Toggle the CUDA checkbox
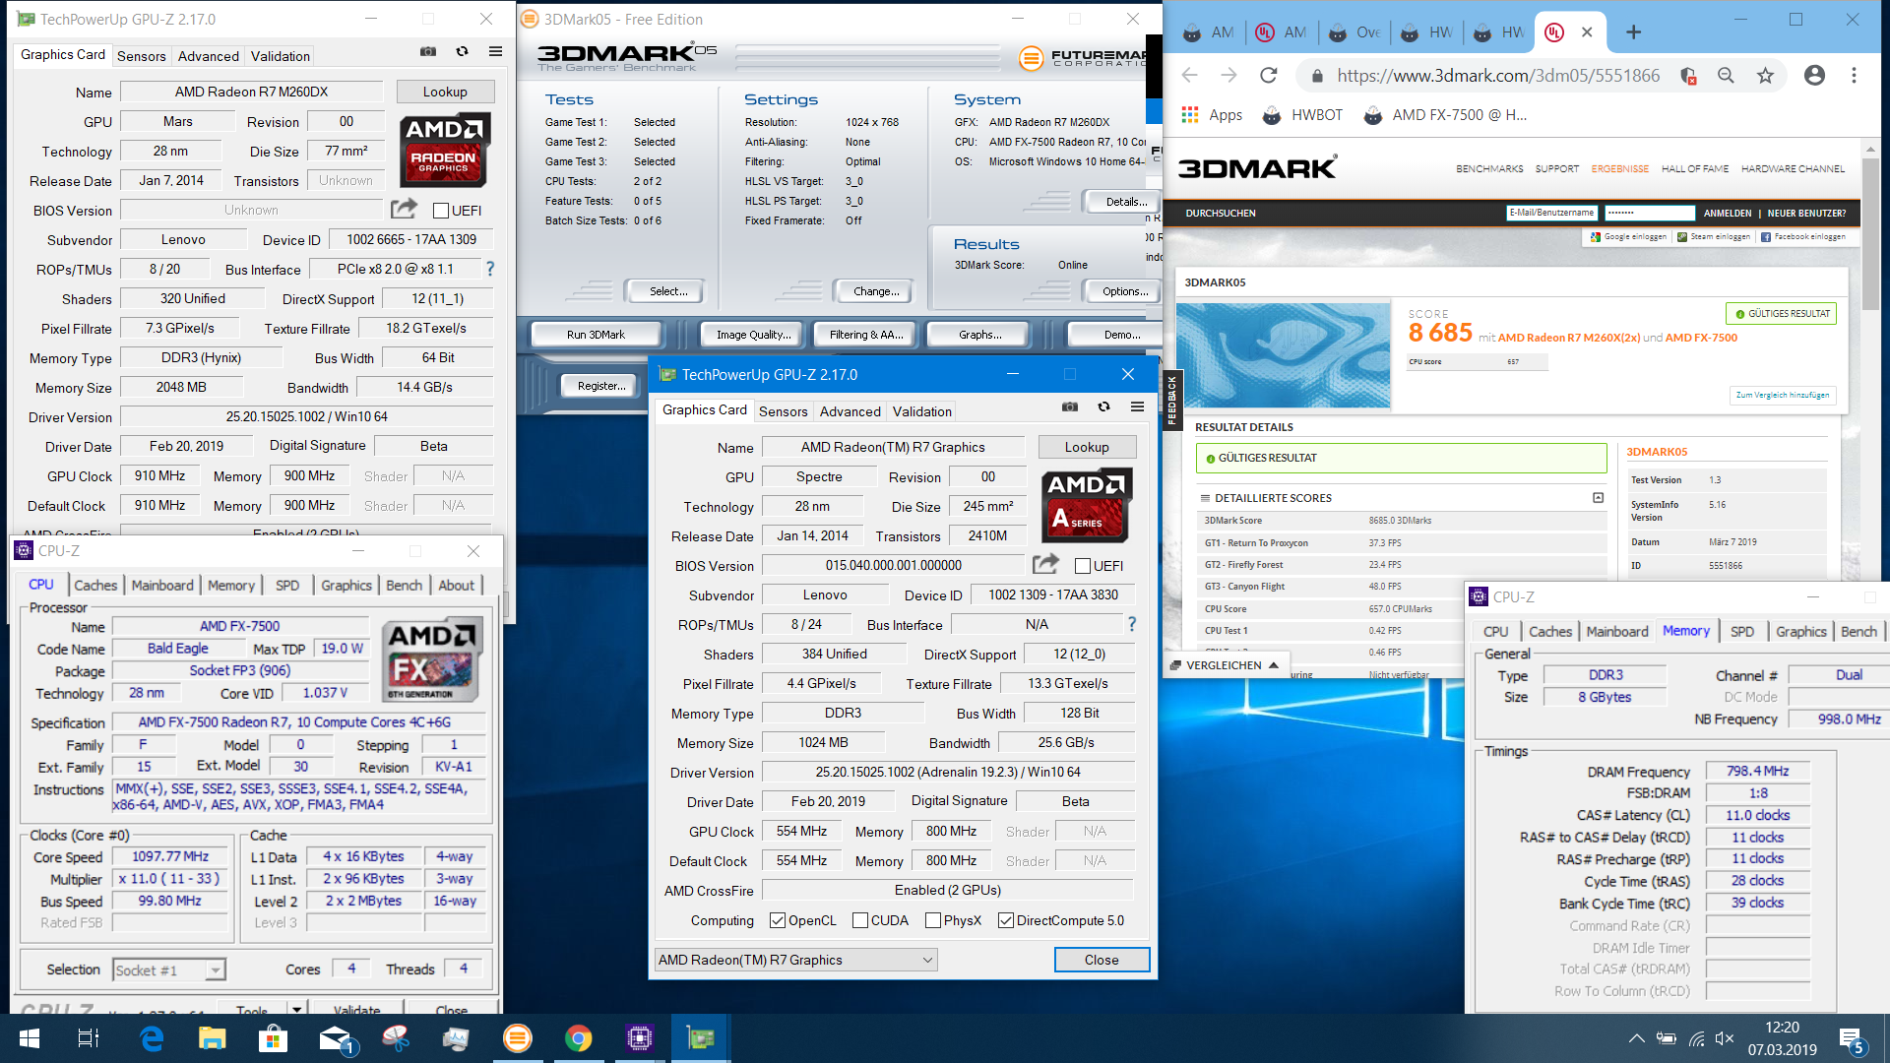This screenshot has width=1890, height=1063. [860, 920]
